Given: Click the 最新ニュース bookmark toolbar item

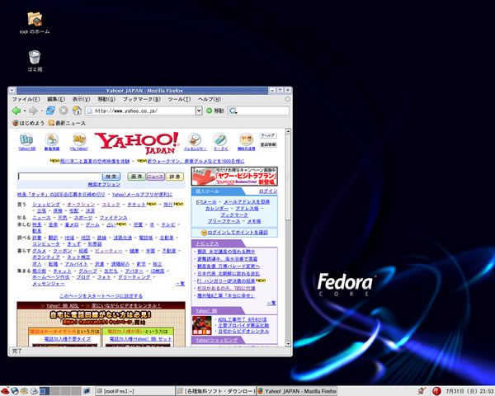Looking at the screenshot, I should click(67, 123).
